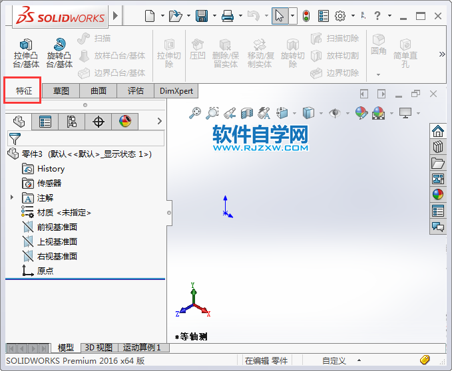
Task: Expand the SOLIDWORKS menu flyout arrow
Action: click(x=116, y=15)
